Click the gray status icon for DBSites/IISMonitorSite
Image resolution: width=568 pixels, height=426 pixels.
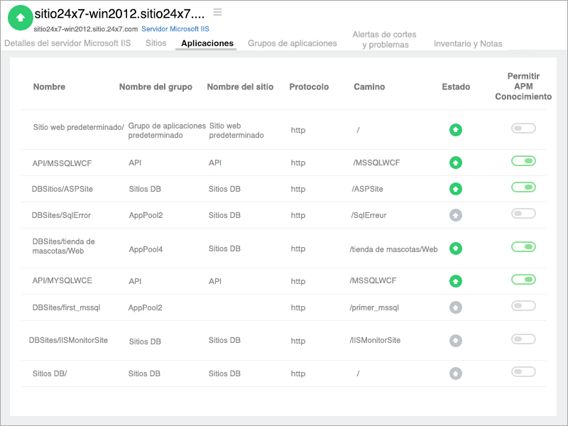456,341
